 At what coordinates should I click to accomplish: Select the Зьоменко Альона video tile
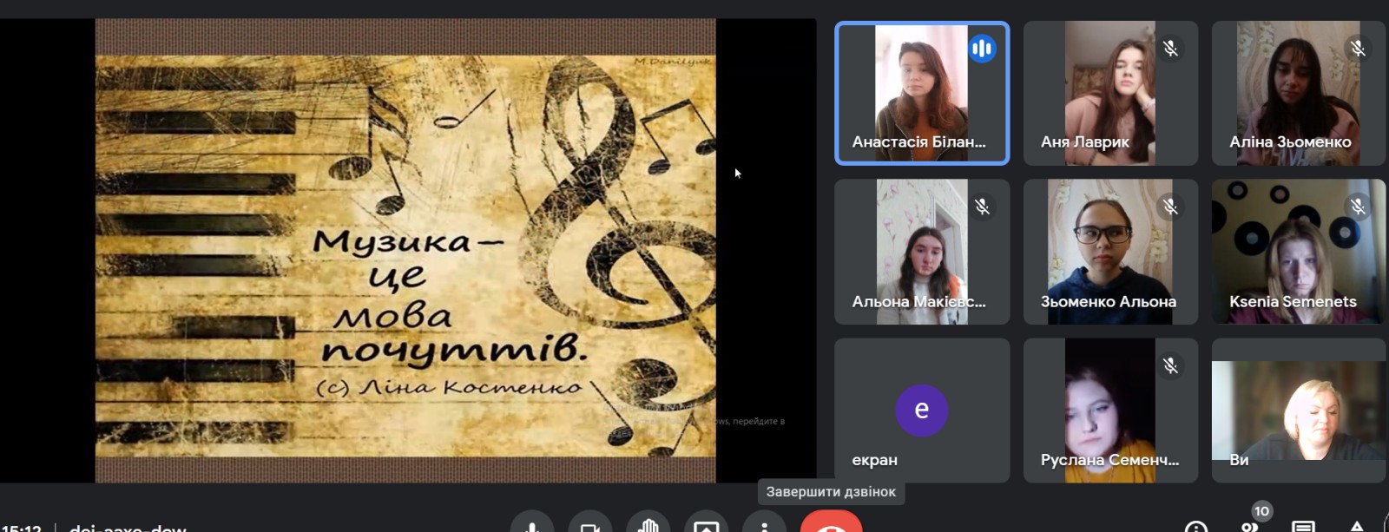(x=1110, y=252)
